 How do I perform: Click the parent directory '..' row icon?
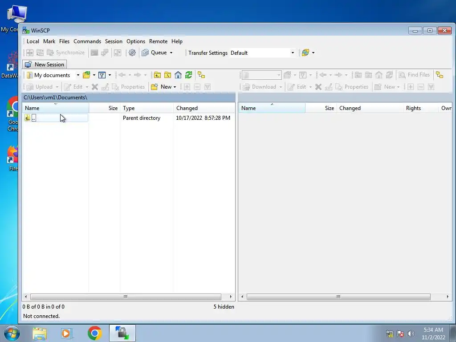[x=27, y=118]
